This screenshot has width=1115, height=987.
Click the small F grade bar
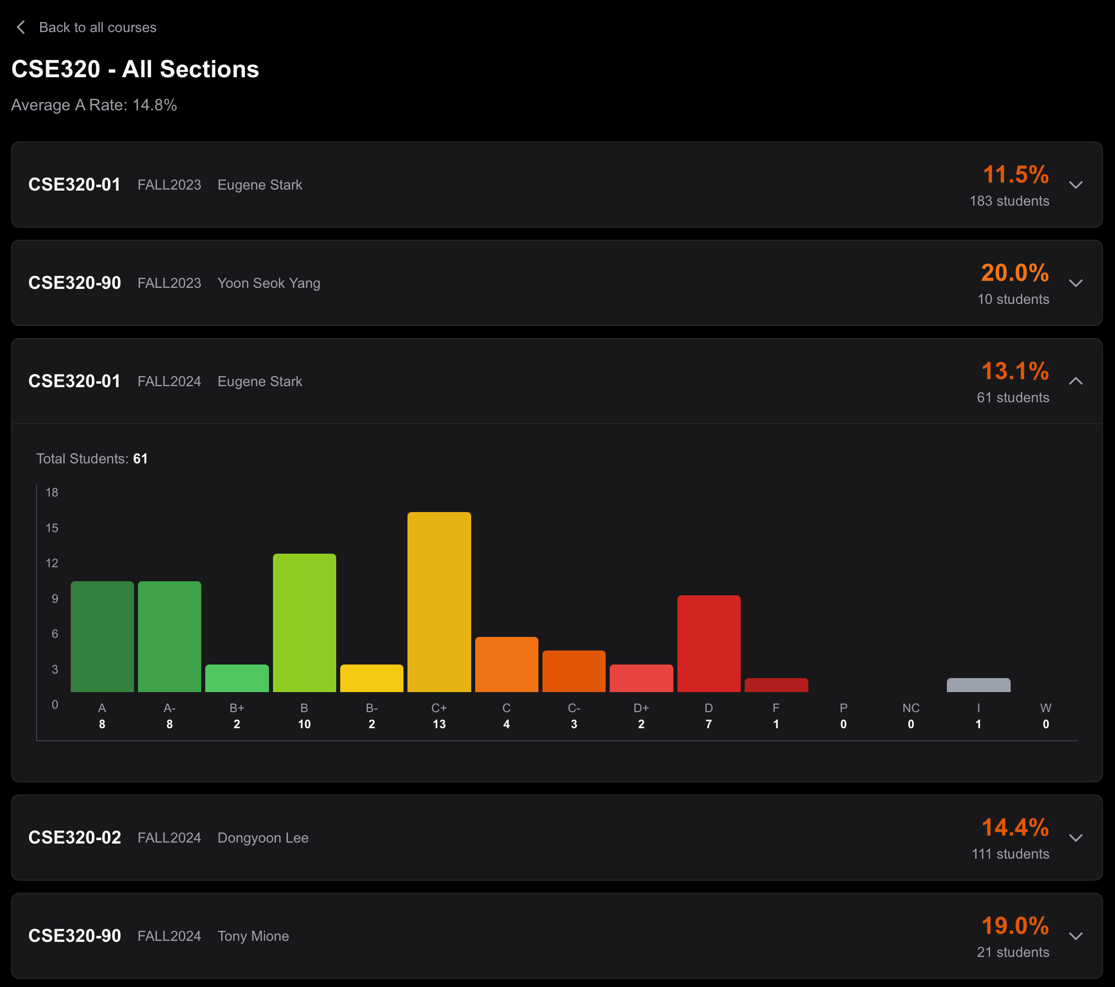776,686
